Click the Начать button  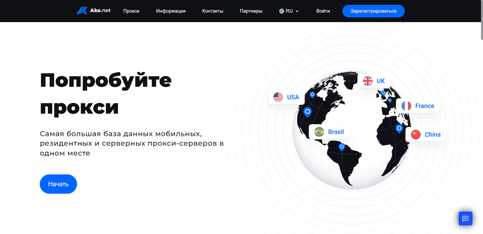tap(58, 184)
